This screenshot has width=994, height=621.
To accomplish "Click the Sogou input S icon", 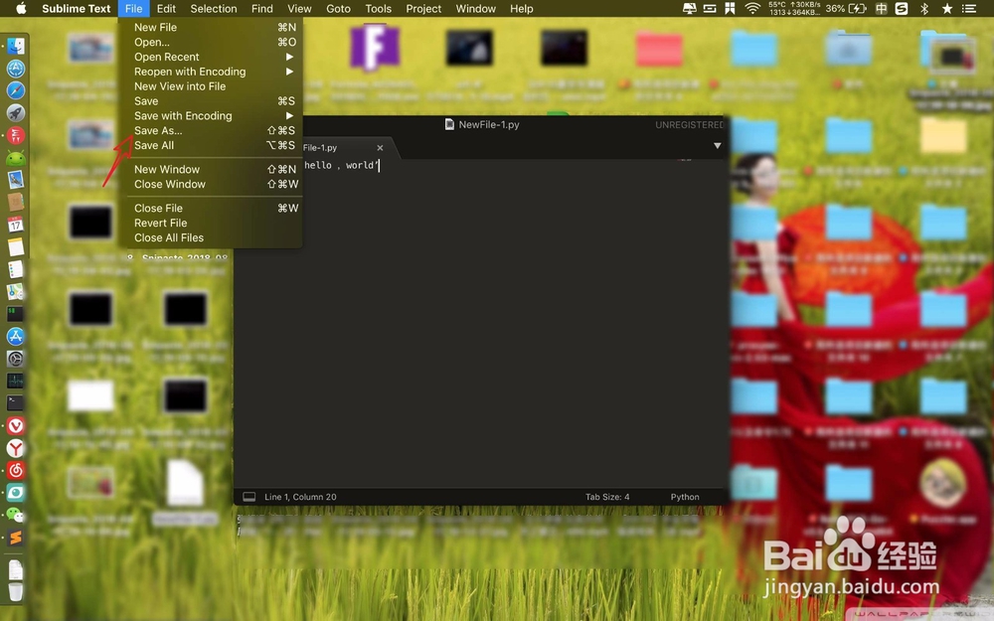I will pyautogui.click(x=902, y=8).
